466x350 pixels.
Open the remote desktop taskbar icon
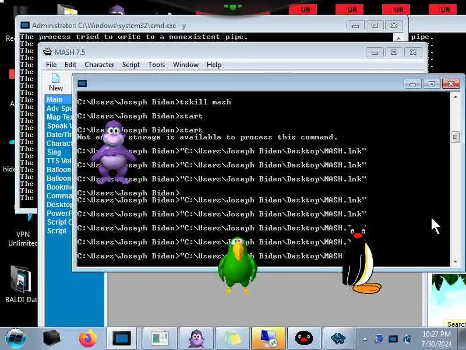pyautogui.click(x=268, y=338)
